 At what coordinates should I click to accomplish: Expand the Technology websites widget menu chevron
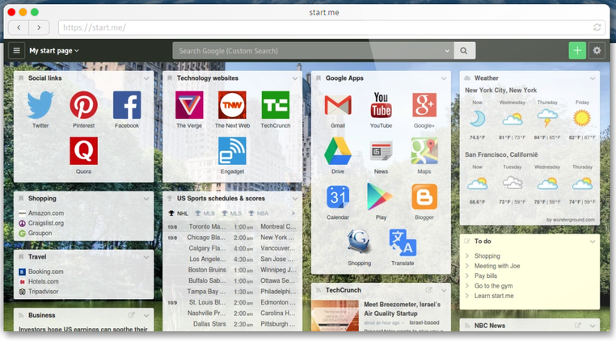(295, 78)
